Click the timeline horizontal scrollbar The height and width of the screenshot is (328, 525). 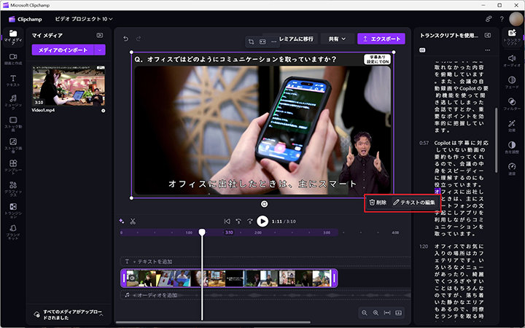click(x=213, y=323)
